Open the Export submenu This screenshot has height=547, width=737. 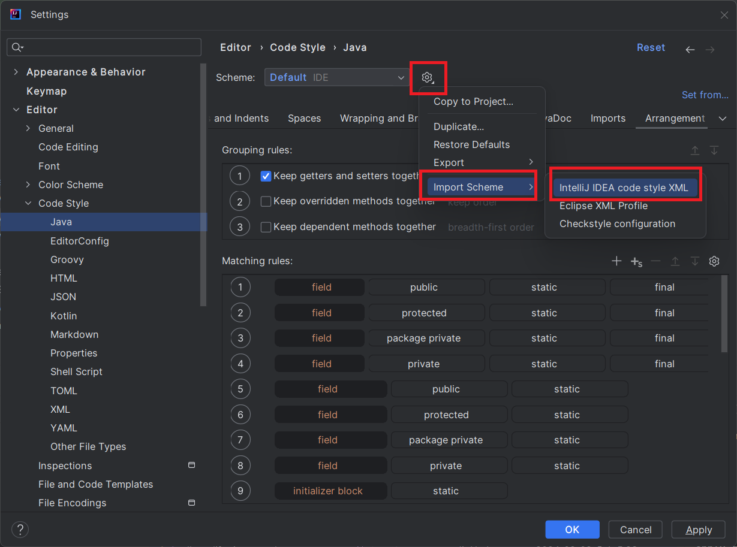click(482, 162)
